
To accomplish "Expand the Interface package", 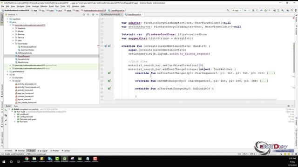I will point(14,28).
